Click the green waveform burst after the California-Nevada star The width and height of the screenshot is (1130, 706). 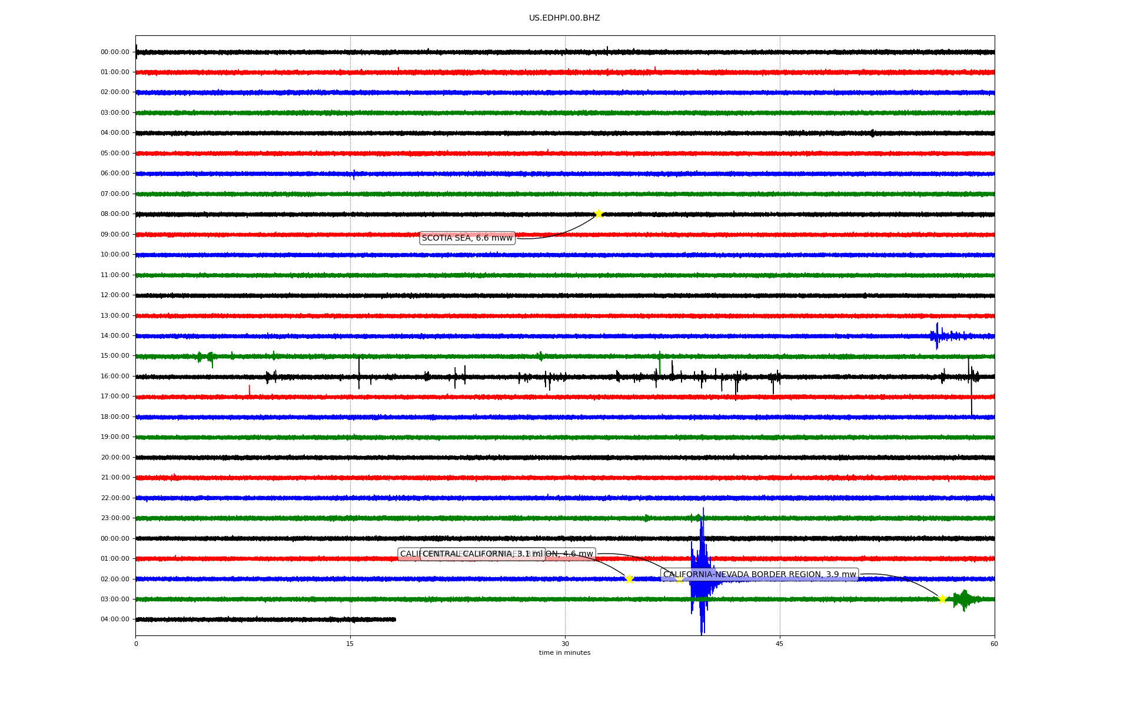965,600
